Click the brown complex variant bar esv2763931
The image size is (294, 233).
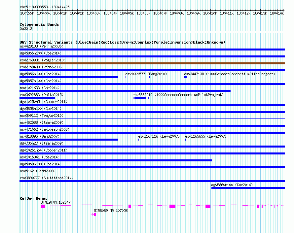coord(152,63)
